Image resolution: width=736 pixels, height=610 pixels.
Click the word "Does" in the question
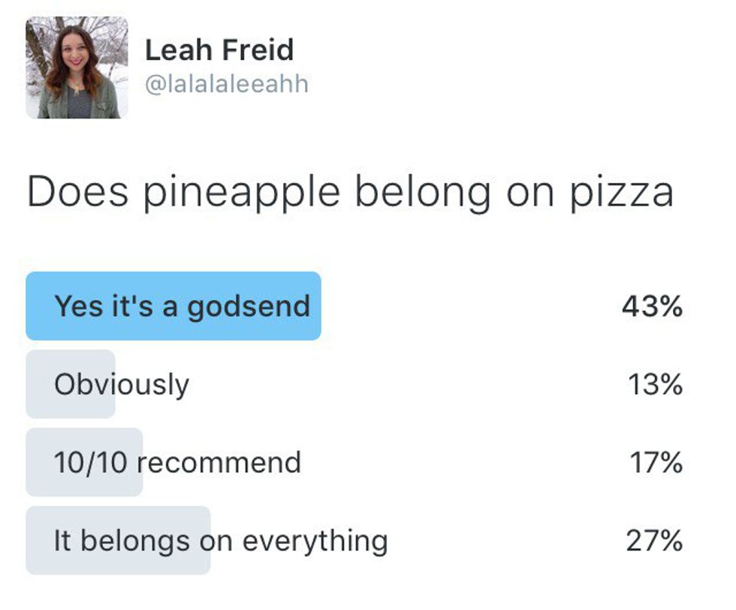click(77, 191)
